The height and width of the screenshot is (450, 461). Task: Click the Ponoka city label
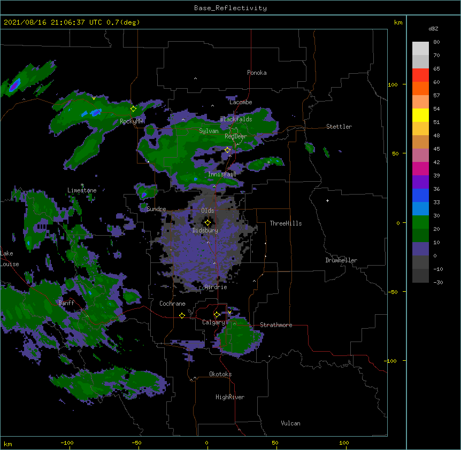click(x=257, y=73)
